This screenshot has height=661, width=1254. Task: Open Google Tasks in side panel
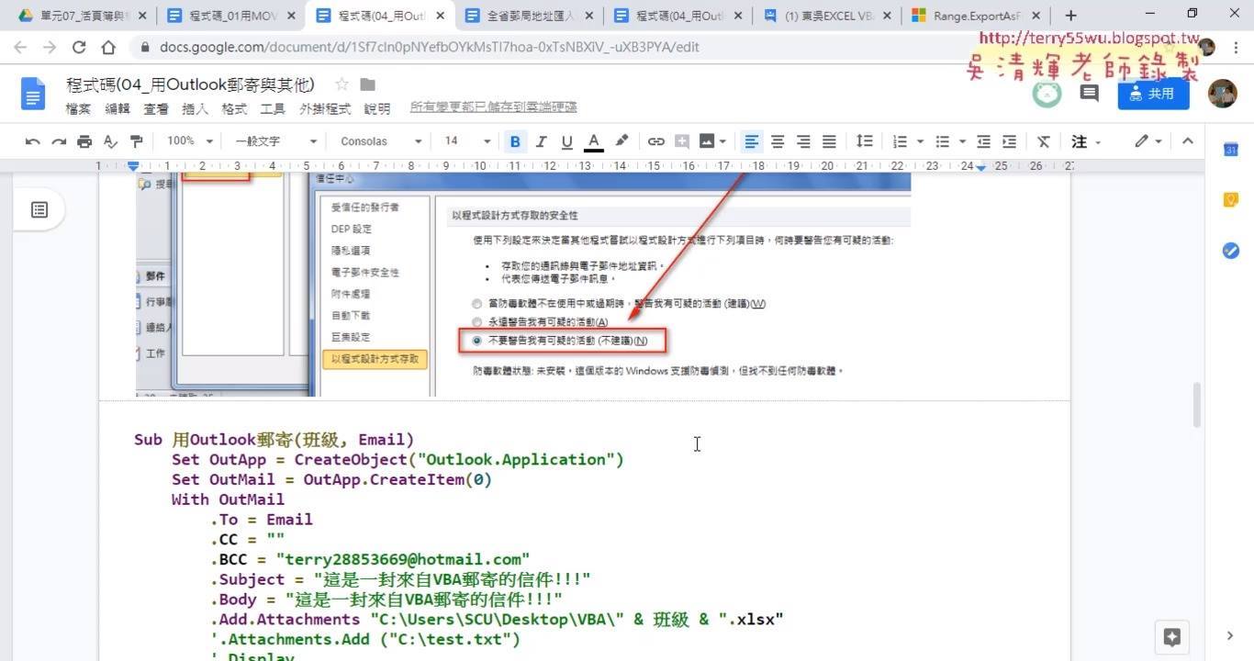tap(1231, 251)
